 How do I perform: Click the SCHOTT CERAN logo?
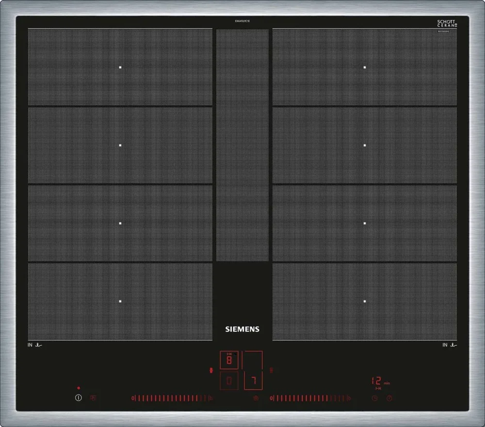tap(447, 23)
